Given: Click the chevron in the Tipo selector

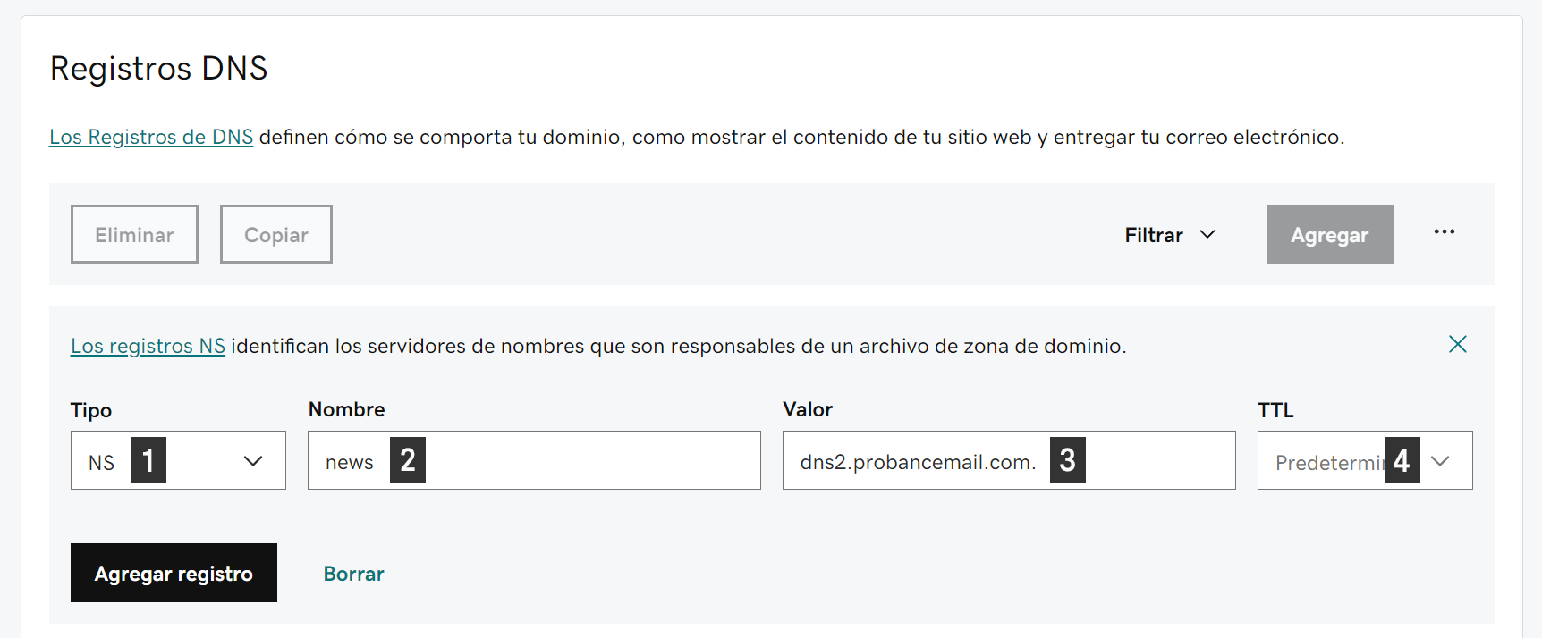Looking at the screenshot, I should 253,461.
